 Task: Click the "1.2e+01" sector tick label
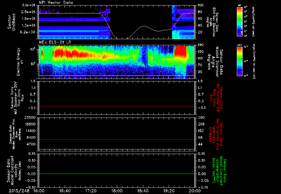tap(29, 25)
